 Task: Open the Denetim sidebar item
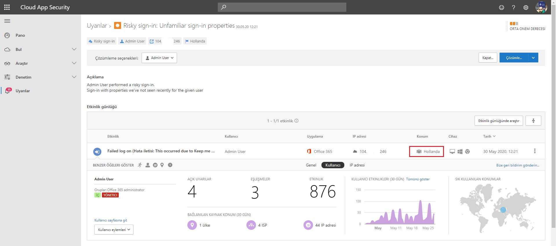pyautogui.click(x=23, y=77)
